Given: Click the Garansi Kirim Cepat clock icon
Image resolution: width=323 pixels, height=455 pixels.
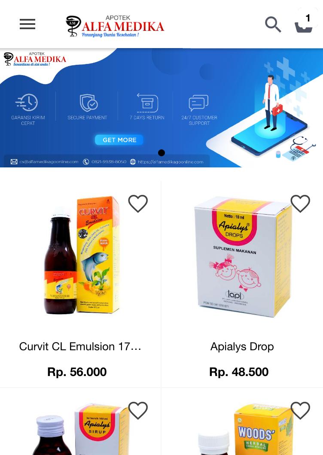Looking at the screenshot, I should click(27, 103).
